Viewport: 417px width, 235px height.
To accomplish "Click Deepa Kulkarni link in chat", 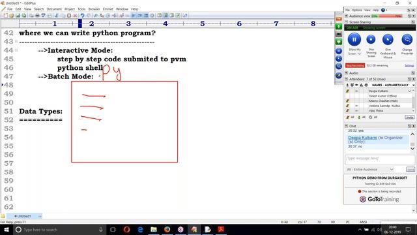I will click(362, 138).
